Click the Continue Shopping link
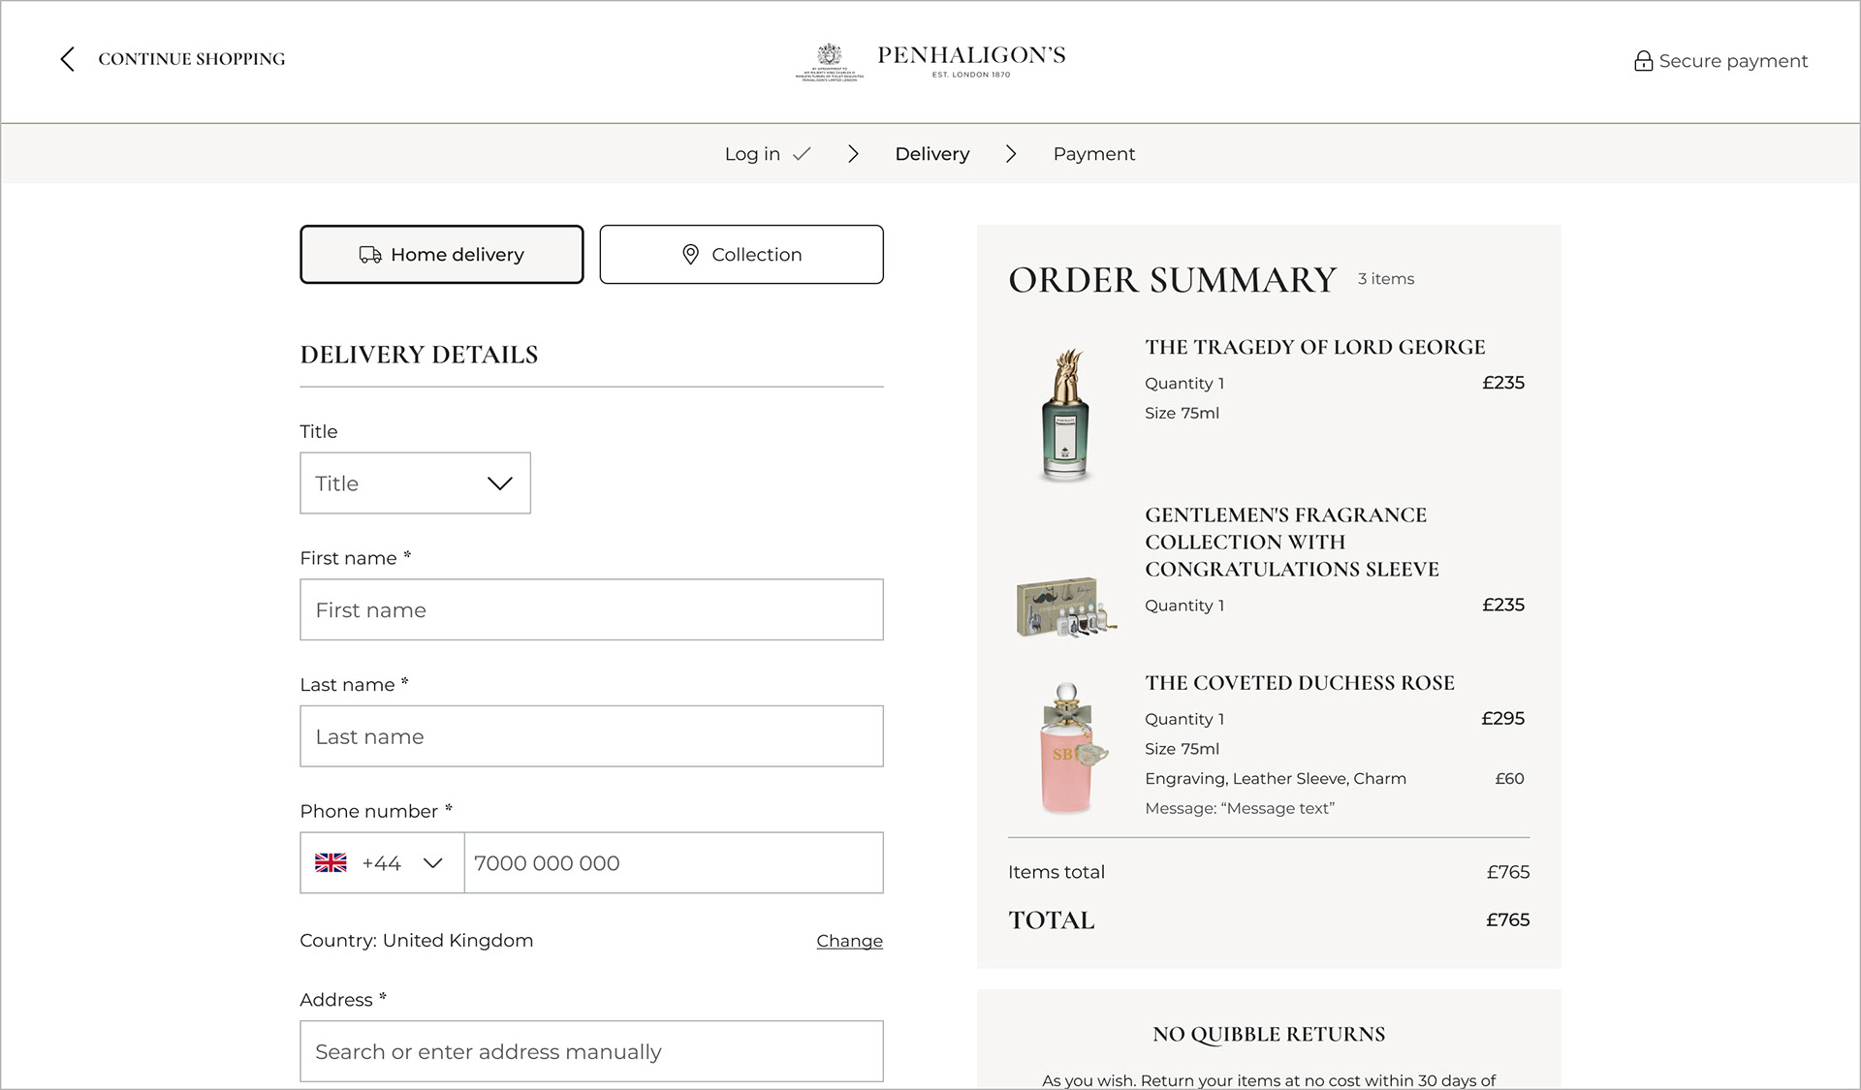This screenshot has height=1090, width=1861. [x=192, y=59]
